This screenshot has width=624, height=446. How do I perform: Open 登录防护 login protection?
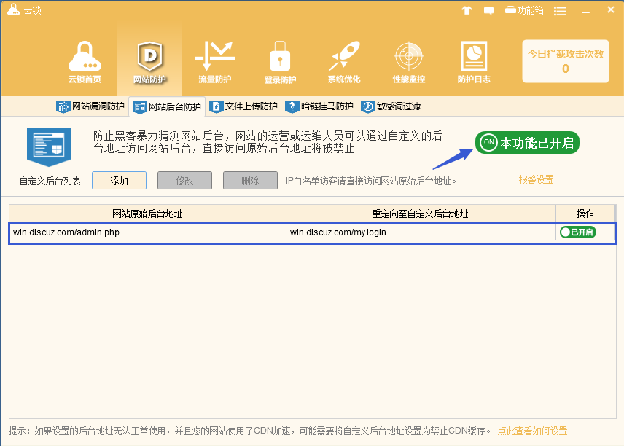click(x=278, y=57)
